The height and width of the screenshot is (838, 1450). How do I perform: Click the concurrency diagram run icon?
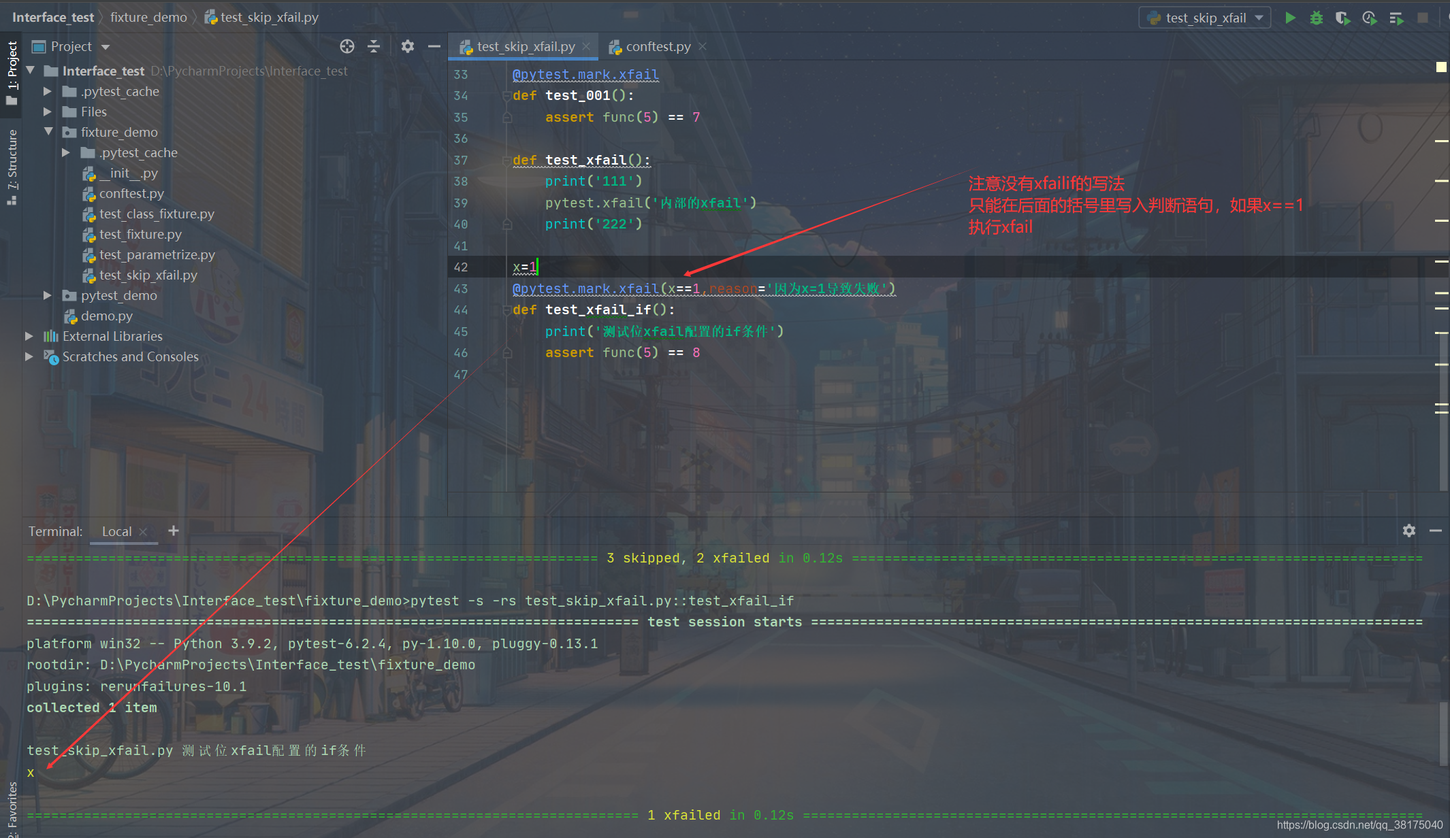1396,18
